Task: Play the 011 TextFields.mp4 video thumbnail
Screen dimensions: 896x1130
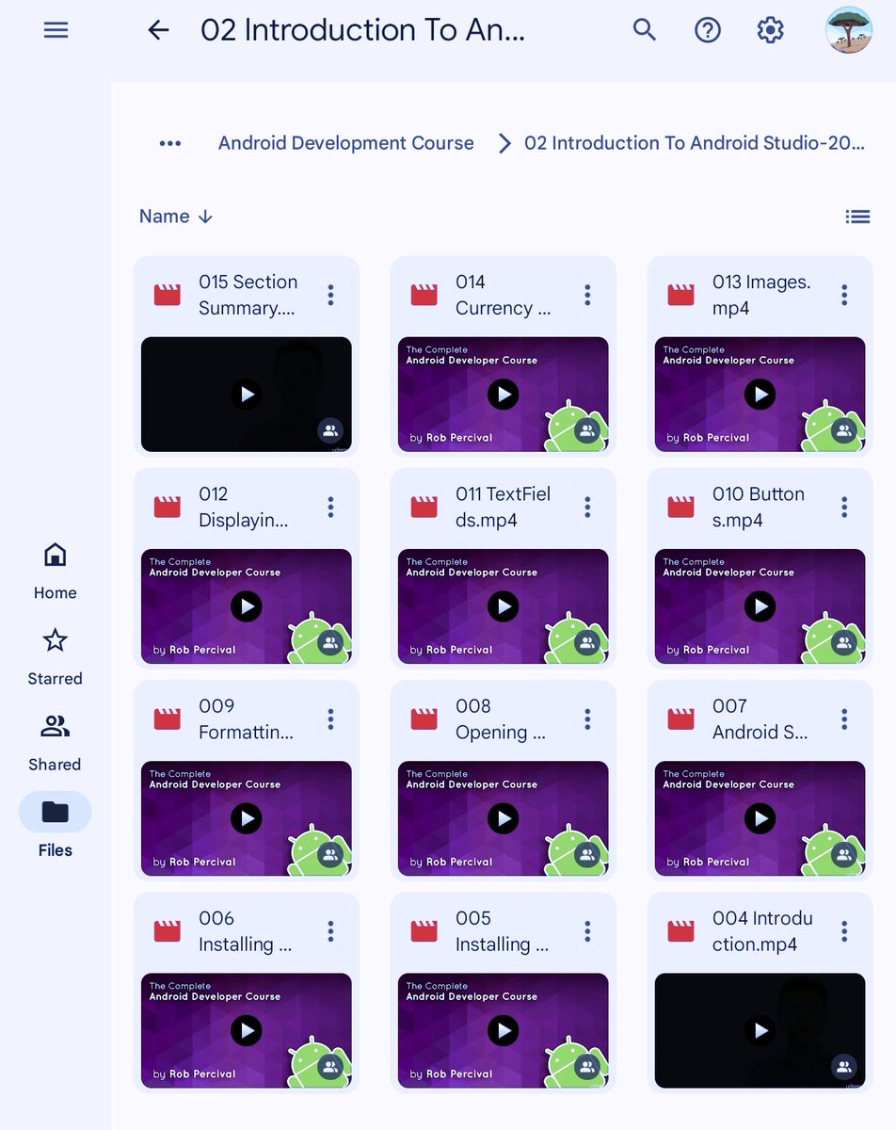Action: [504, 606]
